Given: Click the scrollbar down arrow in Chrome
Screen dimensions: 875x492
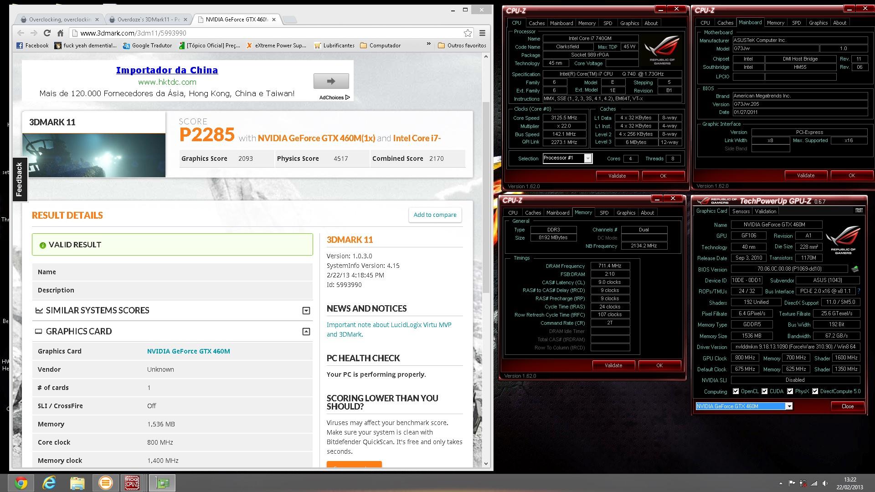Looking at the screenshot, I should [485, 463].
